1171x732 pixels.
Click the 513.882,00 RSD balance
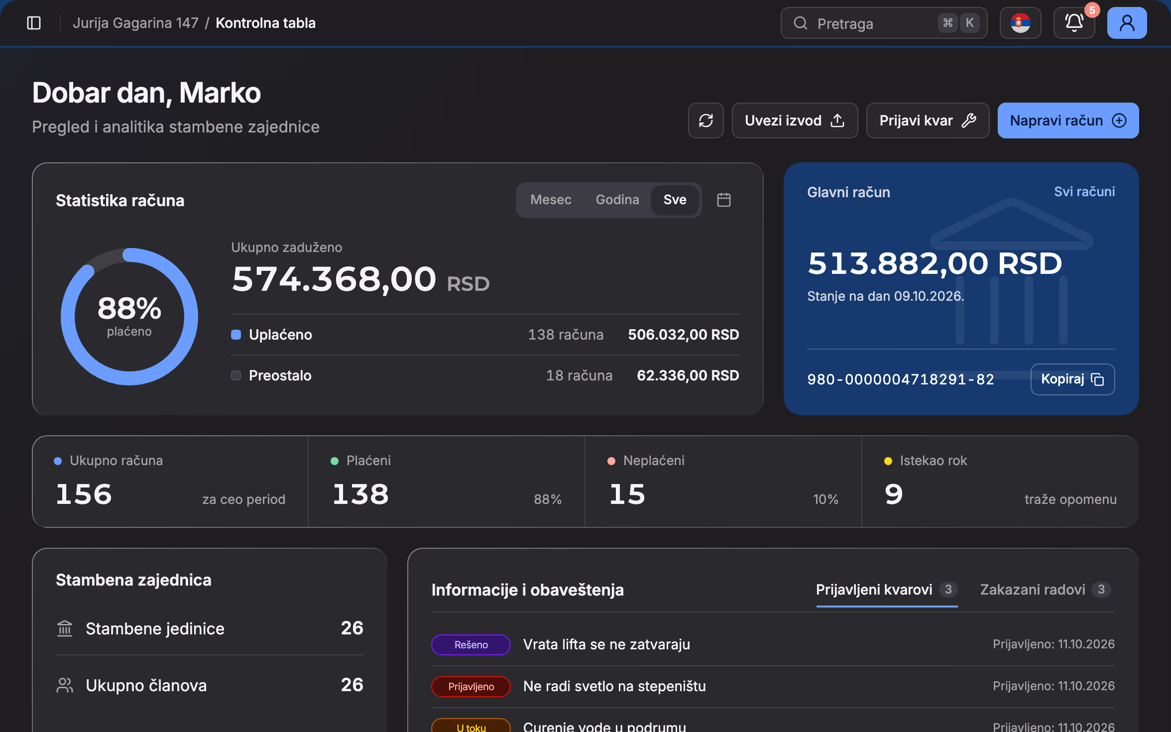click(935, 263)
